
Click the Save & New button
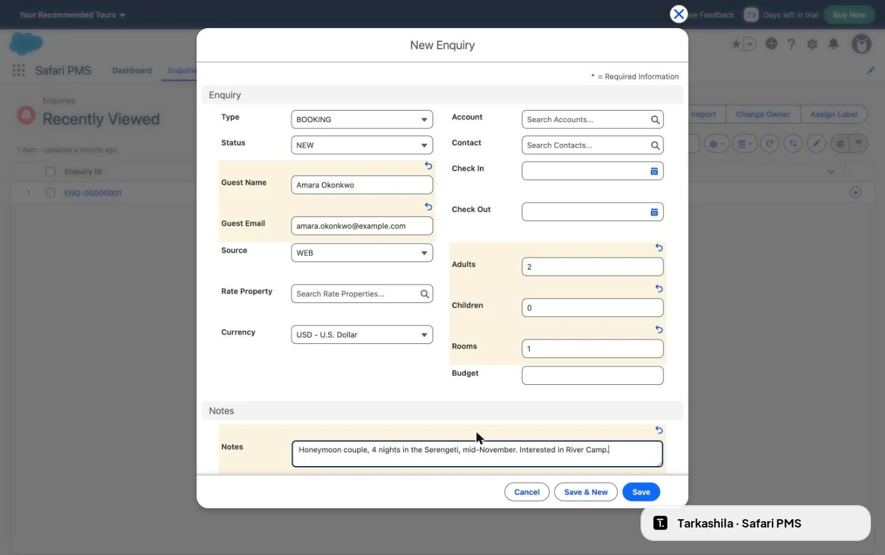tap(586, 492)
